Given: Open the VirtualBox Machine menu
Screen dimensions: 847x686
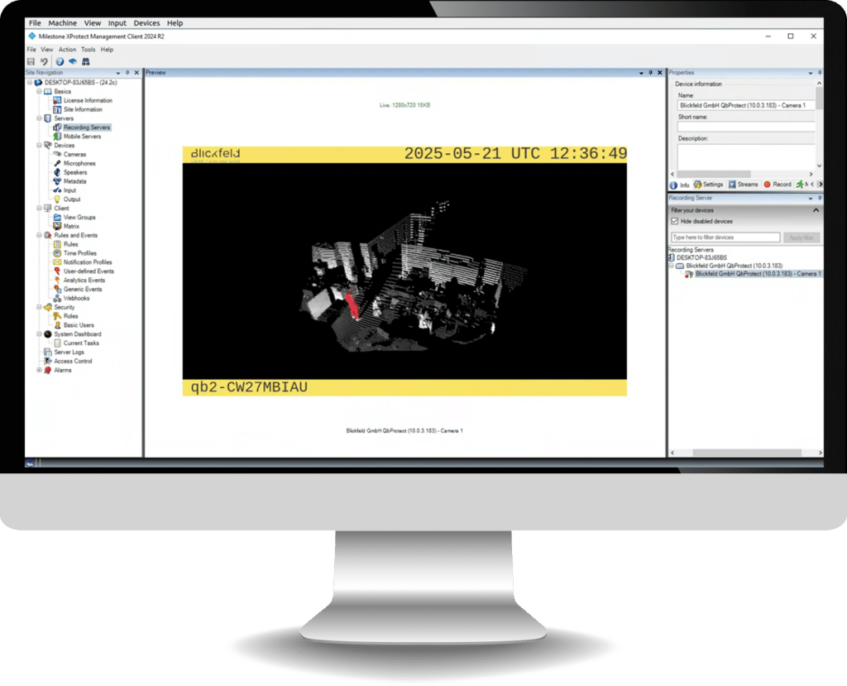Looking at the screenshot, I should (x=63, y=23).
